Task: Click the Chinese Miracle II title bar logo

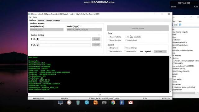Action: coord(29,14)
